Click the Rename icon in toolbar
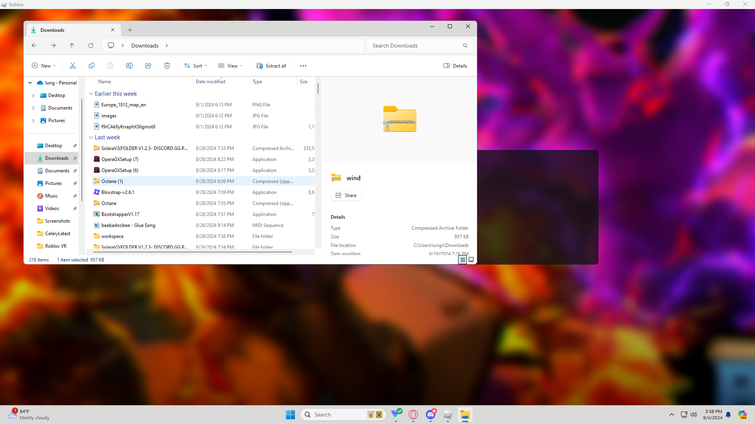 129,66
